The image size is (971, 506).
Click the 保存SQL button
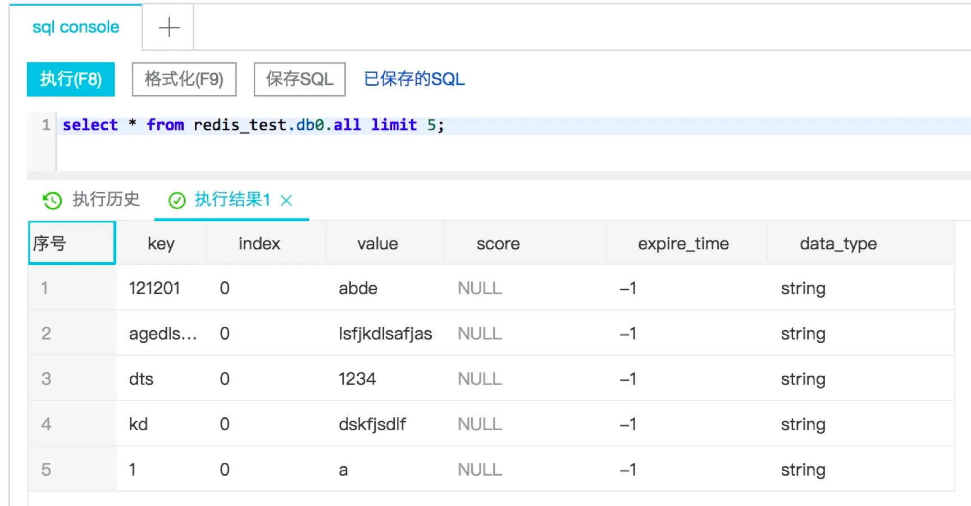(300, 79)
